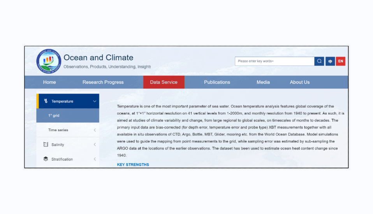The width and height of the screenshot is (373, 214).
Task: Open the Stratification section
Action: click(68, 159)
